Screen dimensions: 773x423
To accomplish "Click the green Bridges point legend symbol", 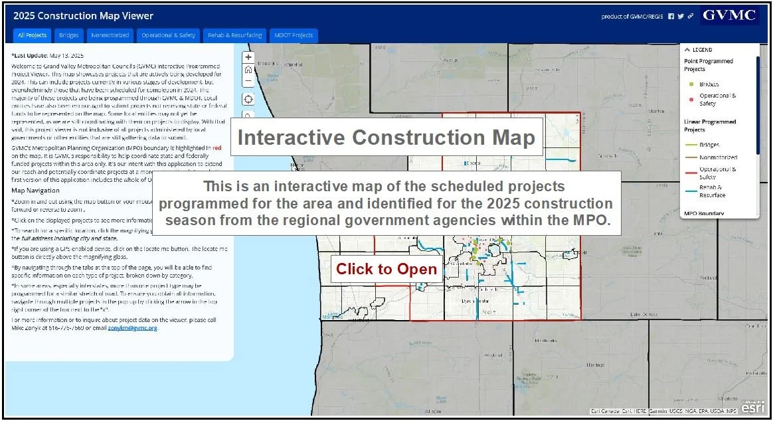I will click(691, 84).
